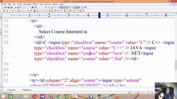This screenshot has width=177, height=99.
Task: Click the Redo arrow icon
Action: coord(42,7)
